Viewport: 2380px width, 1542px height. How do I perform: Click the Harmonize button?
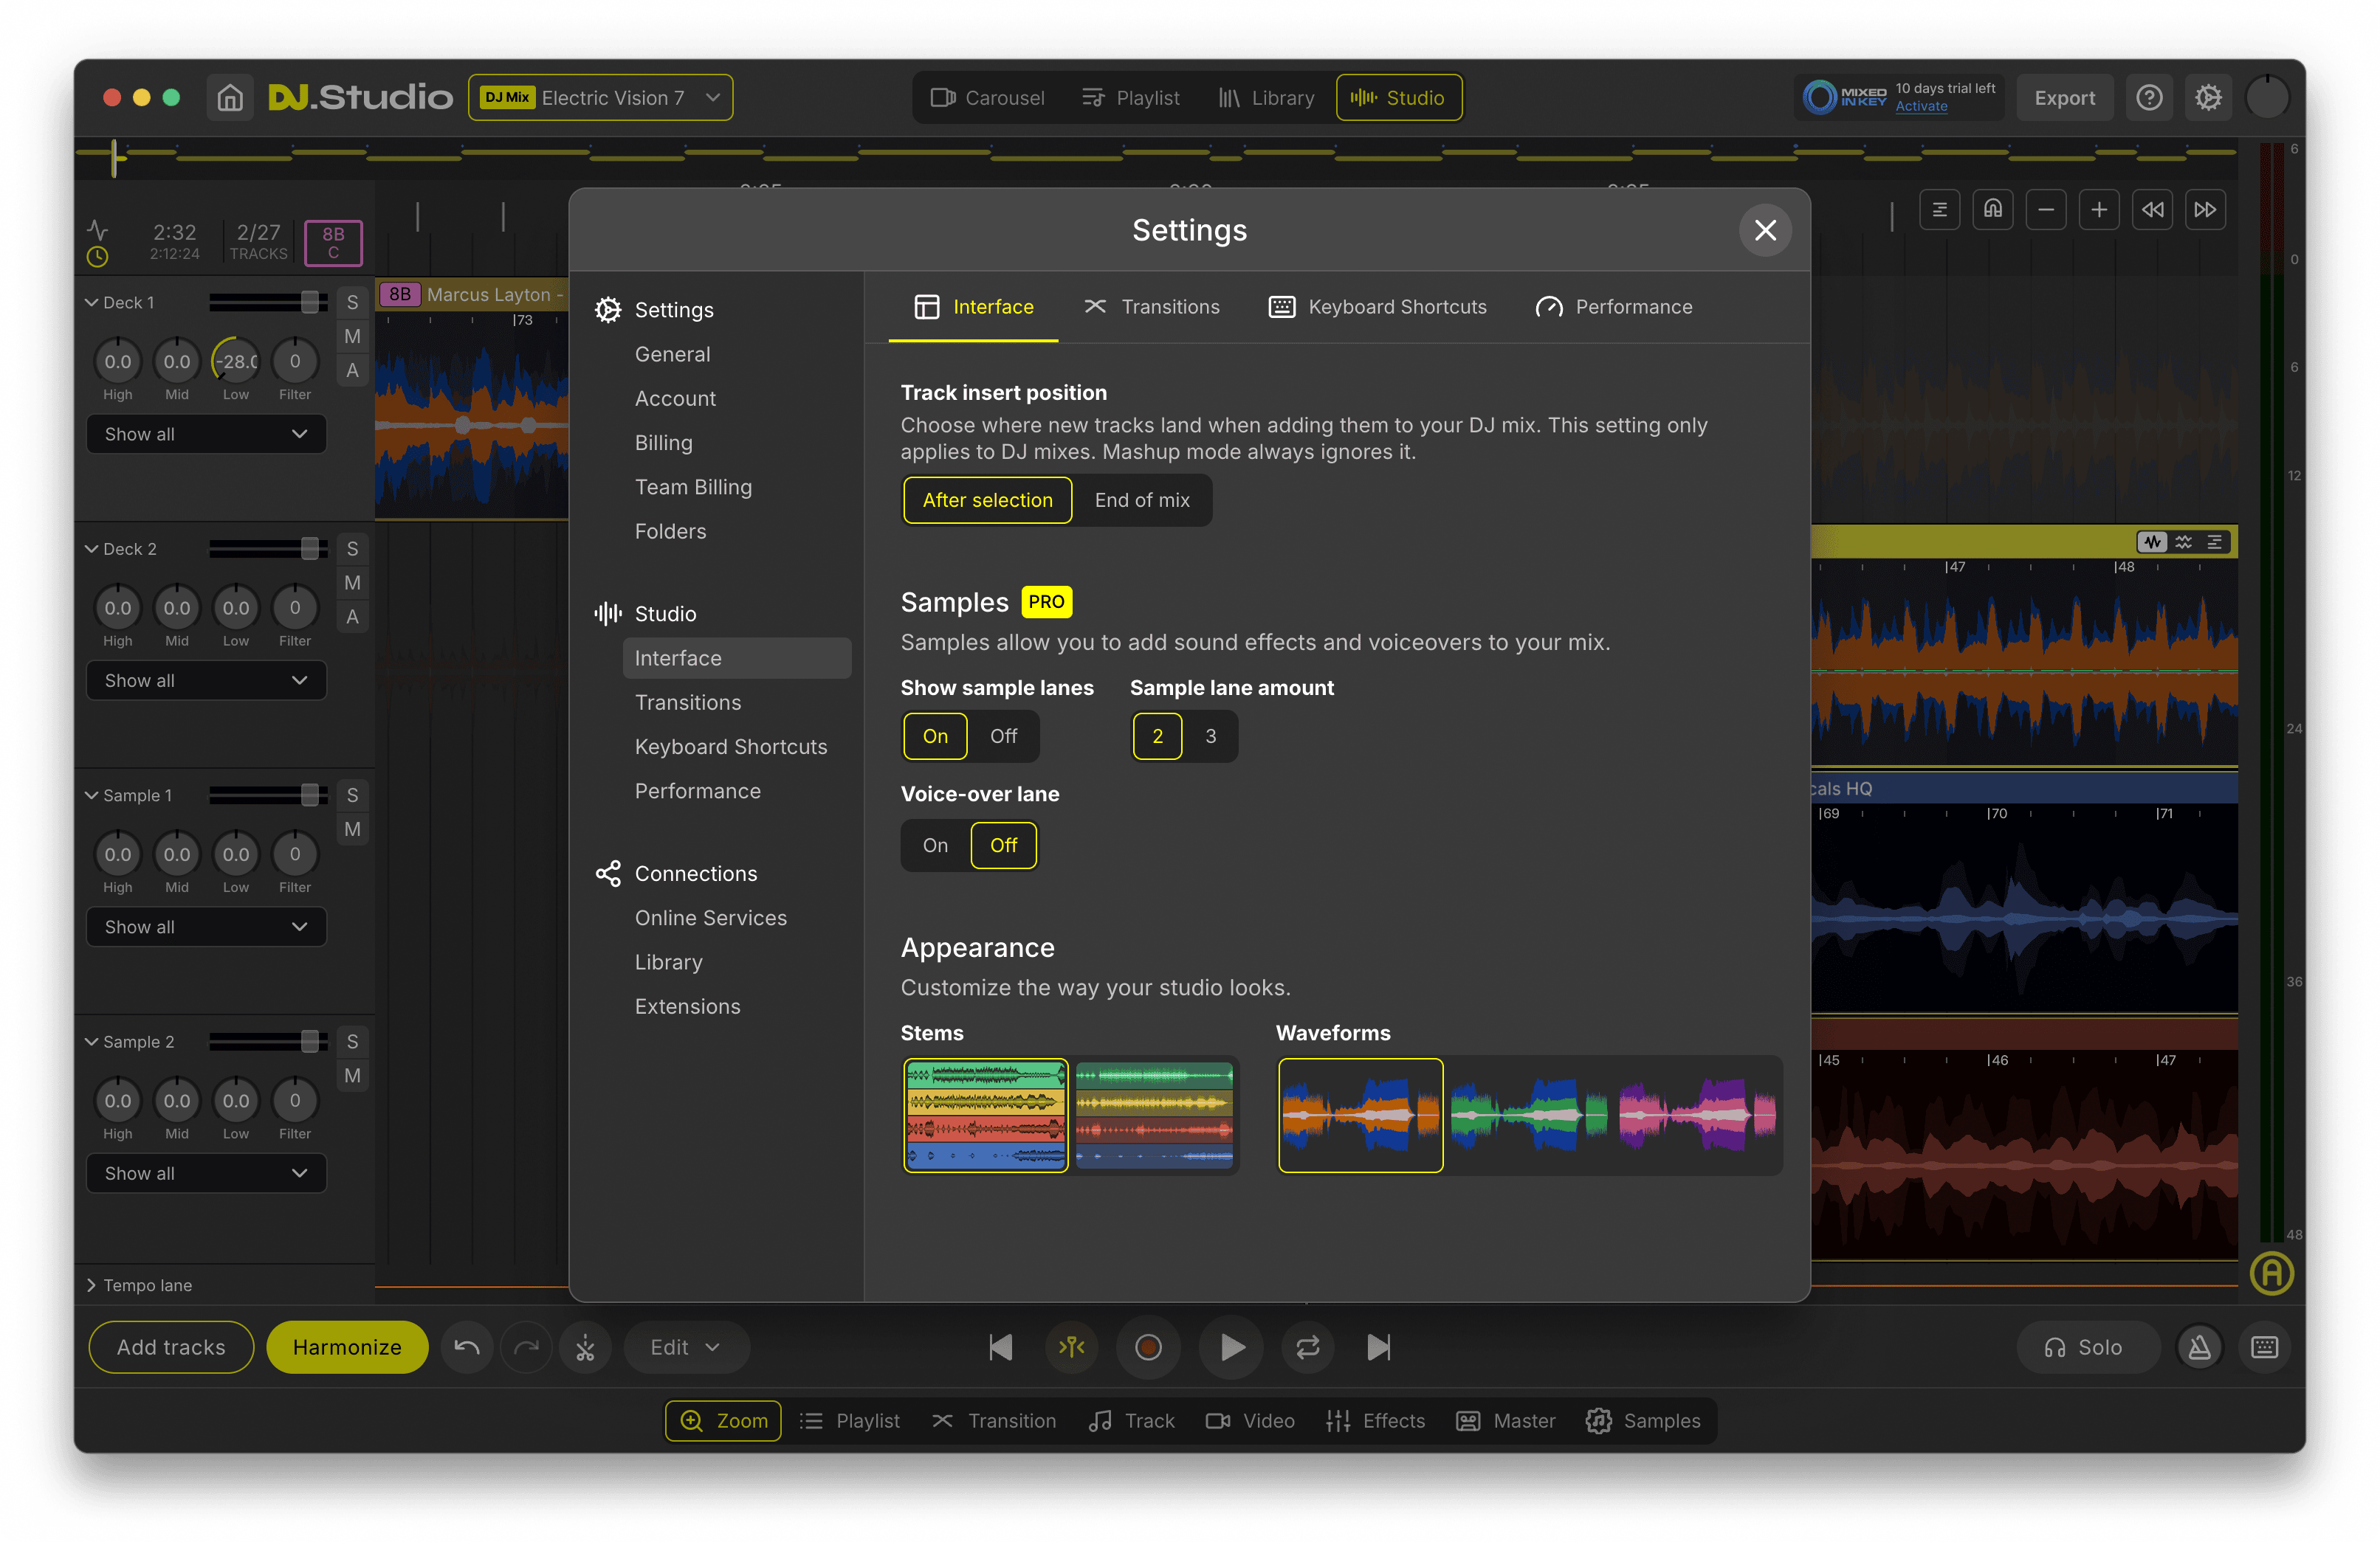pos(347,1347)
